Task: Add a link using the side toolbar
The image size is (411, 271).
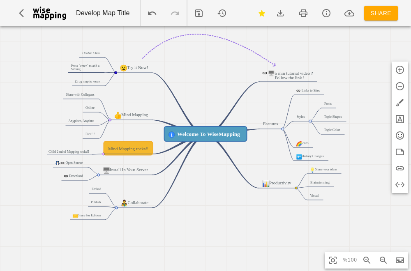Action: (400, 168)
